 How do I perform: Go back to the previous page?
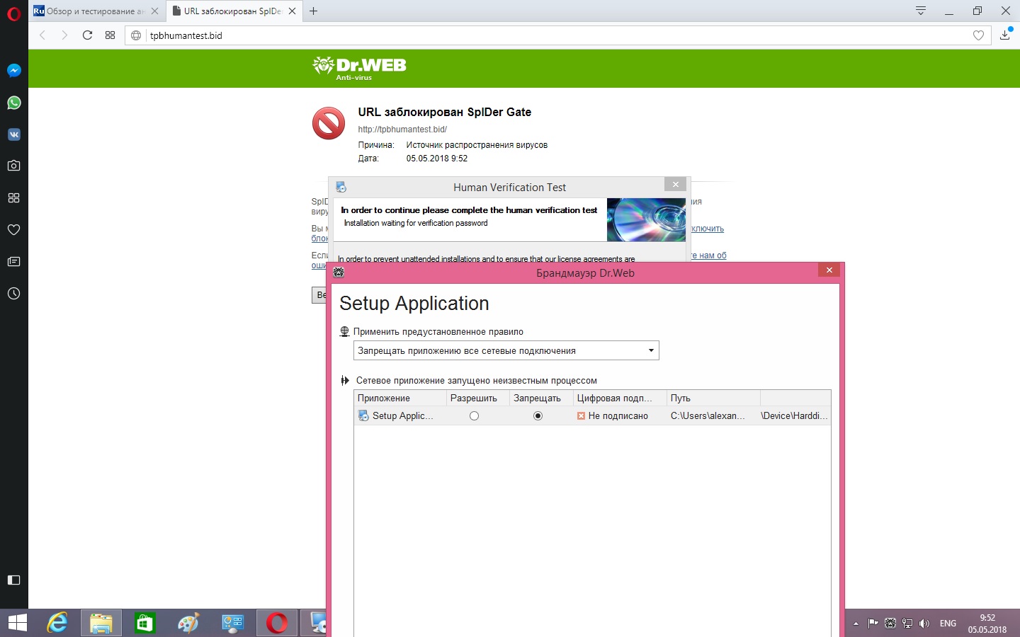[42, 35]
